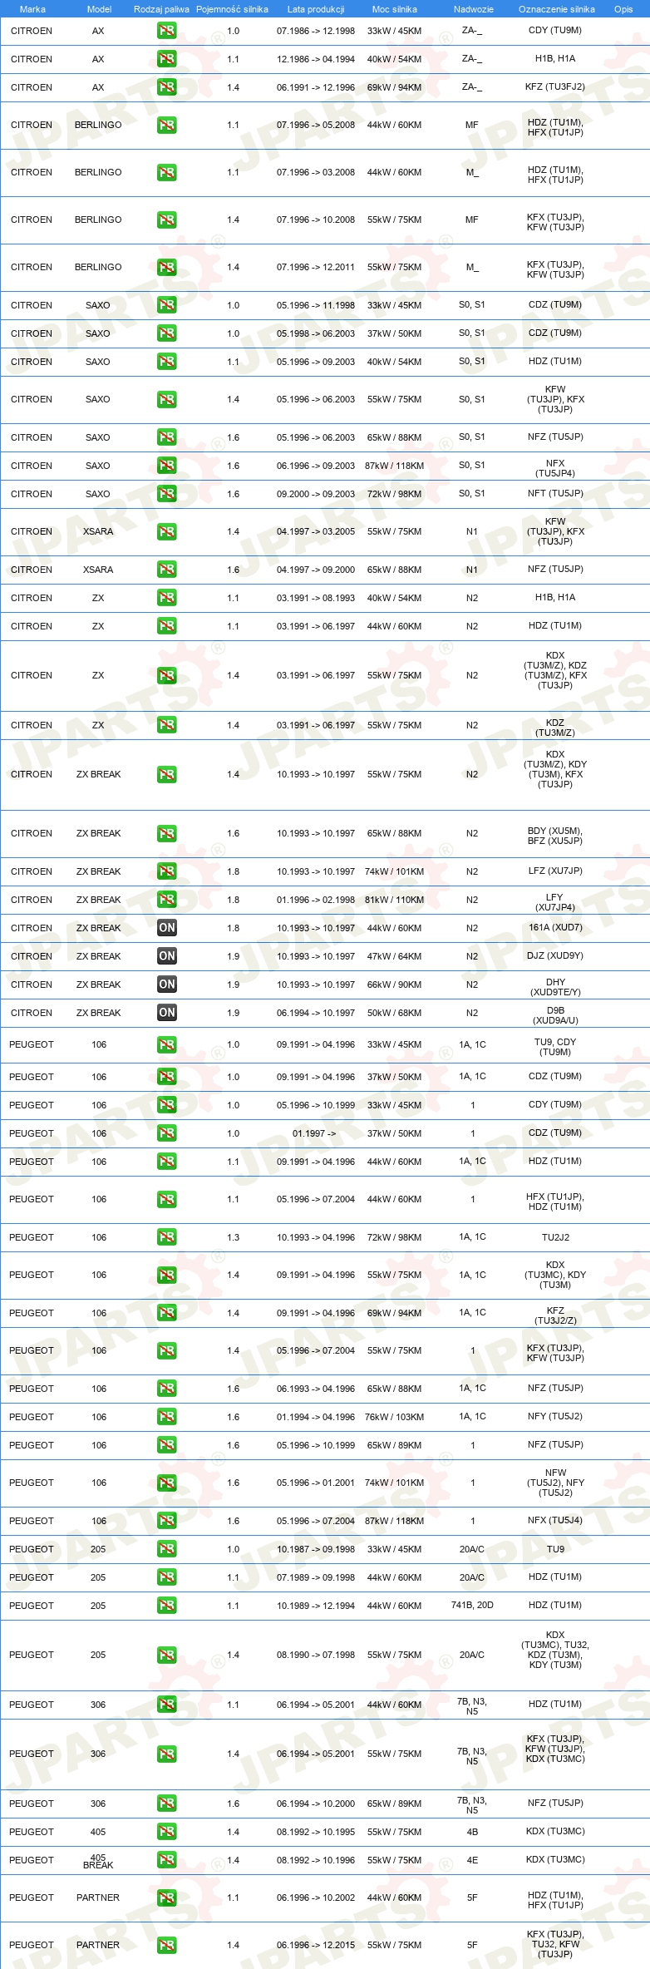This screenshot has width=650, height=1969.
Task: Click the Moc silnika column header
Action: (x=395, y=9)
